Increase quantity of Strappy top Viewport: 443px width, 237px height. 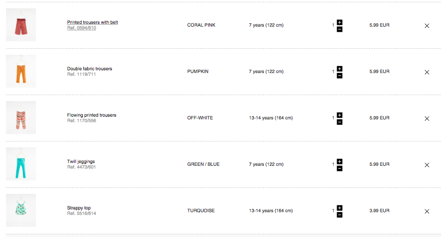339,208
